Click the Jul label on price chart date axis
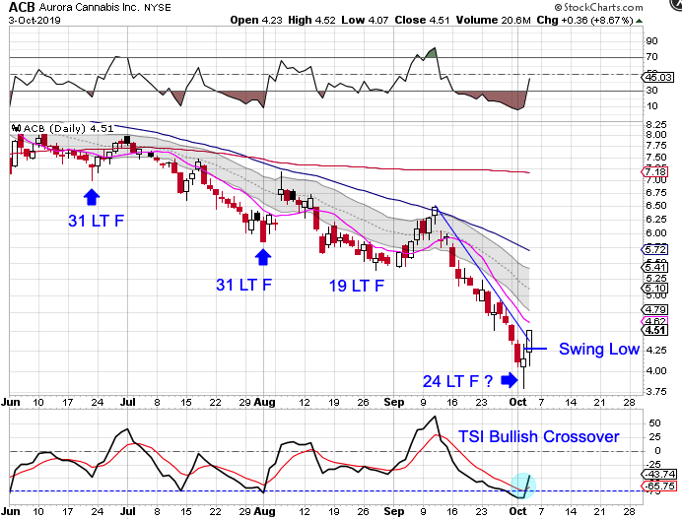This screenshot has height=519, width=682. [127, 402]
